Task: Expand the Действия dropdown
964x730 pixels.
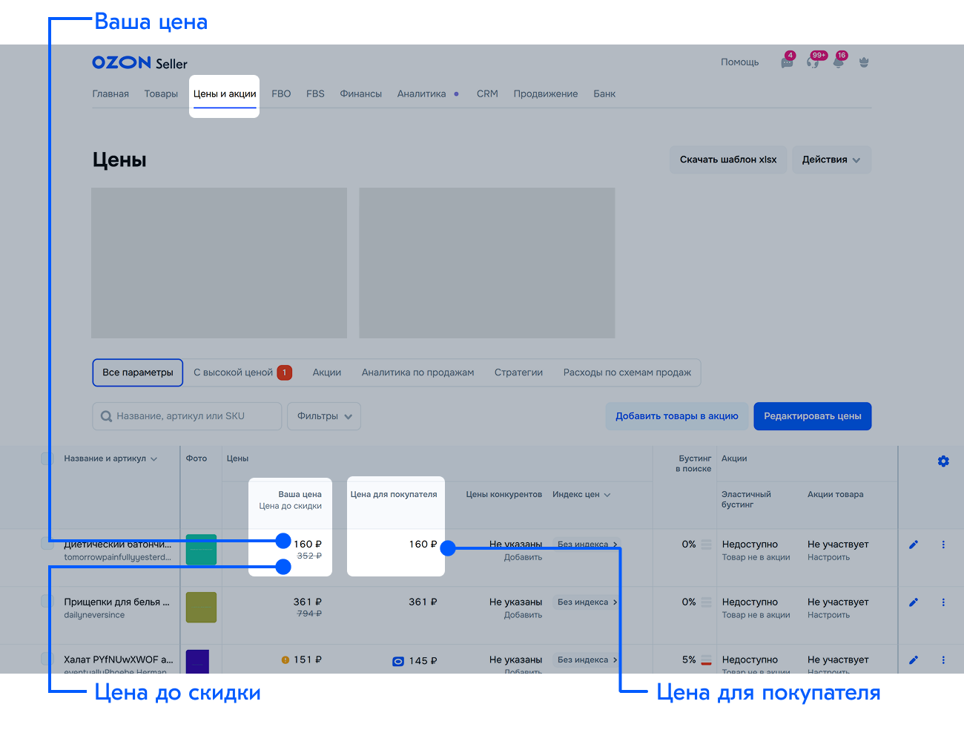Action: point(831,160)
